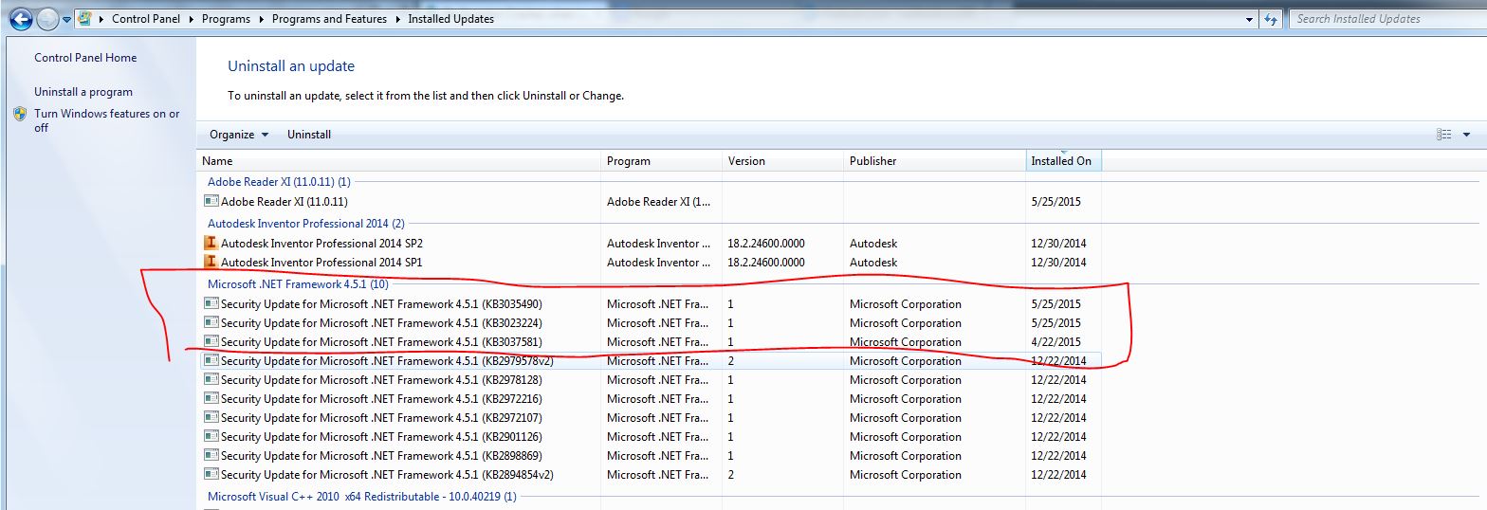Click the Back navigation arrow
The height and width of the screenshot is (510, 1487).
point(21,18)
